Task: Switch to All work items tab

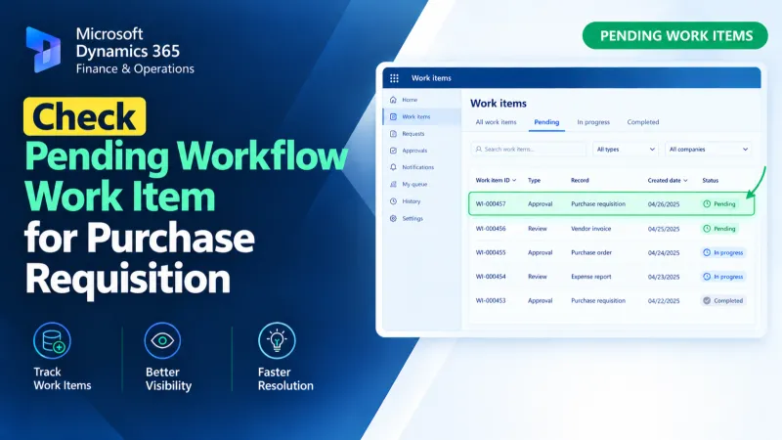Action: tap(496, 122)
